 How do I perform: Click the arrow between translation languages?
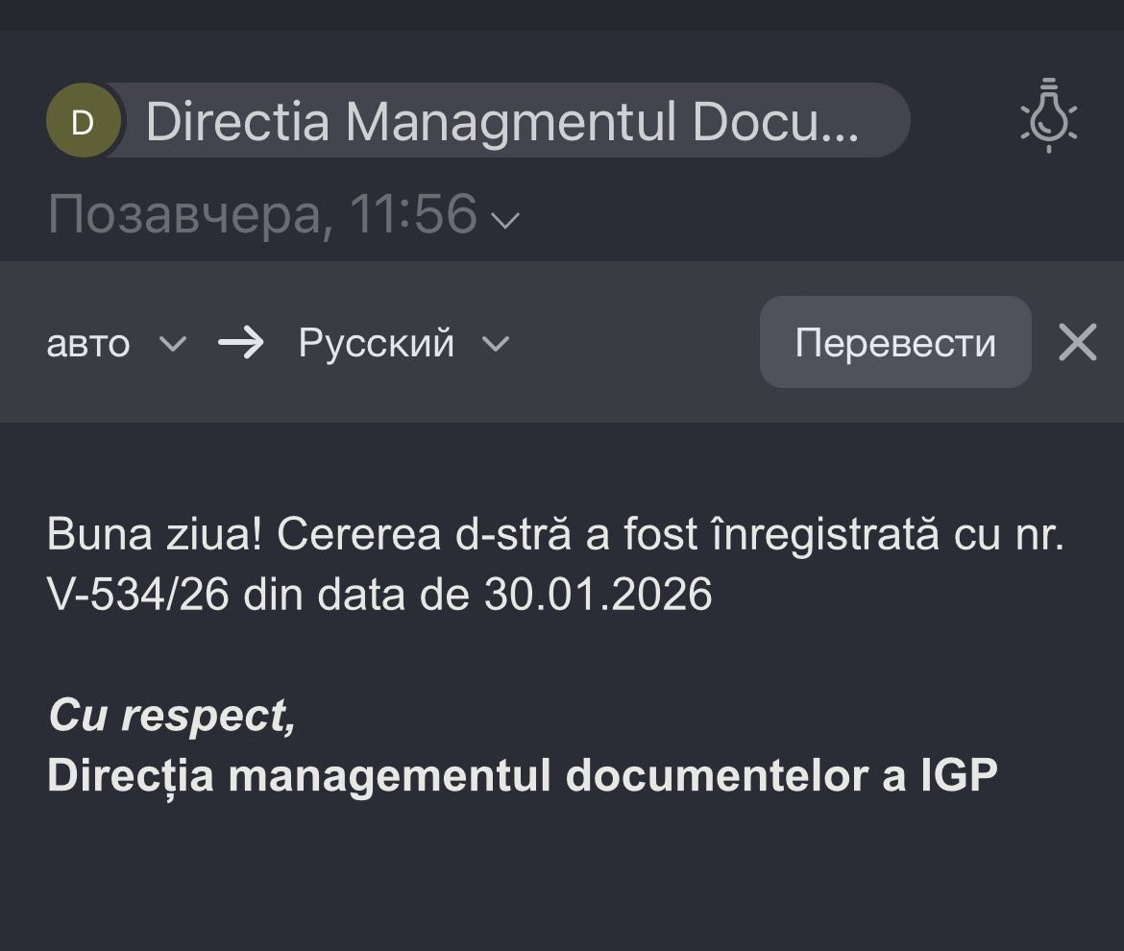pyautogui.click(x=240, y=343)
